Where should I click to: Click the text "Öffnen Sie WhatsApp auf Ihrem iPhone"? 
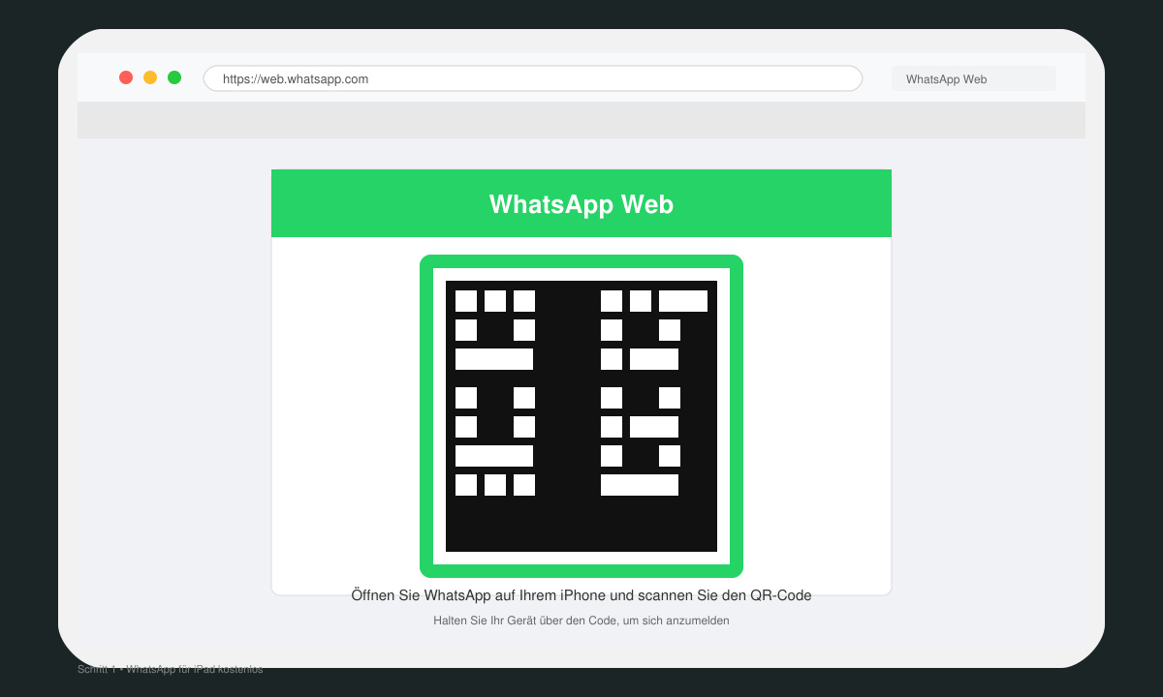point(479,595)
